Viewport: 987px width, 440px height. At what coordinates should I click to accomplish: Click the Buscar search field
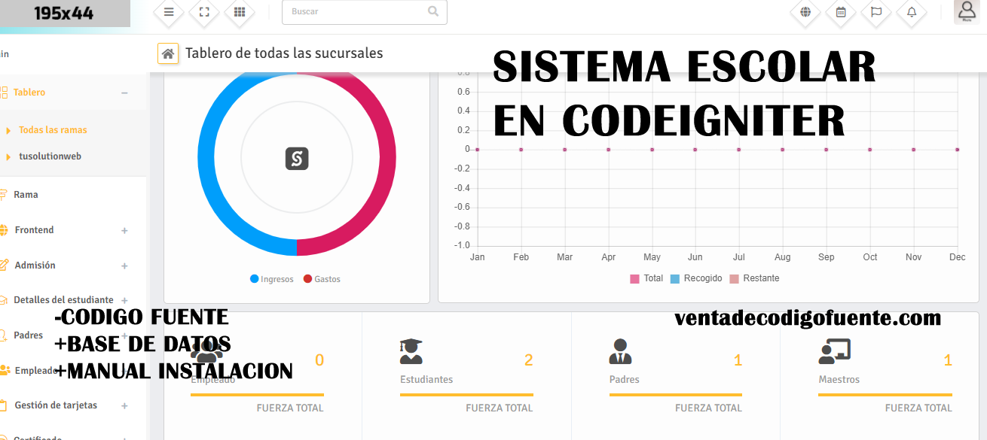point(354,12)
